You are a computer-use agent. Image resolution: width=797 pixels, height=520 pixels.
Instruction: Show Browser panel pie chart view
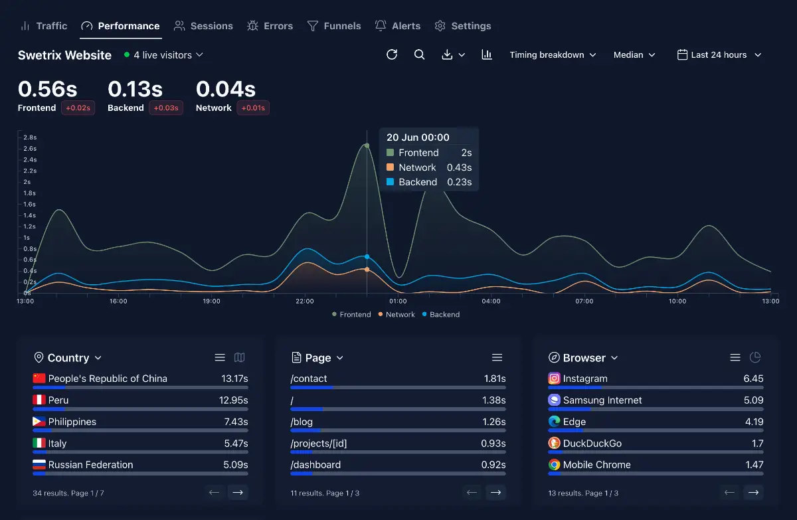tap(755, 357)
